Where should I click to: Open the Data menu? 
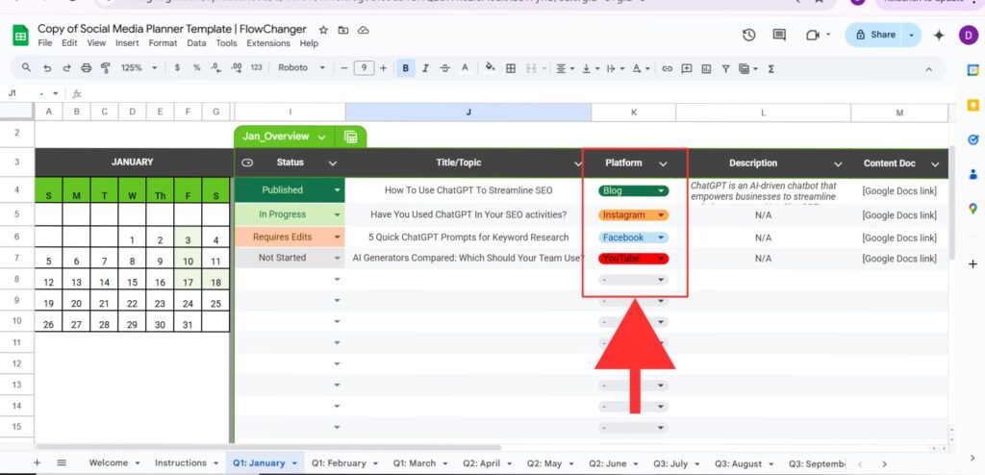coord(196,43)
